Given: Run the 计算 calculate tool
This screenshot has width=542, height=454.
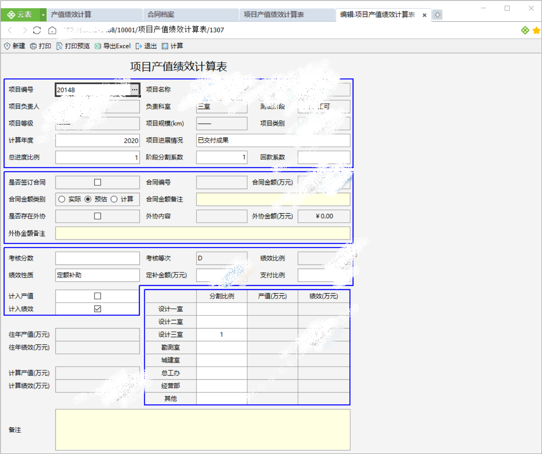Looking at the screenshot, I should tap(173, 46).
